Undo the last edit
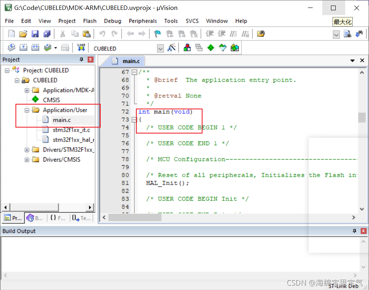This screenshot has height=290, width=369. tap(102, 34)
